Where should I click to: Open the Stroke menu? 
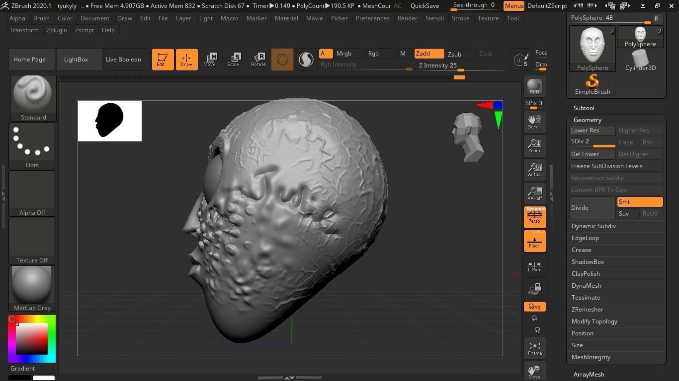coord(460,18)
